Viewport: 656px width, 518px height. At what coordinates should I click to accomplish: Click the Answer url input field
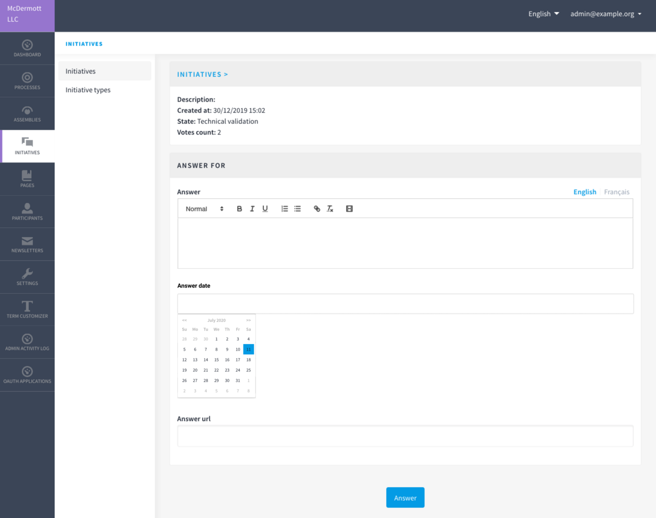[405, 436]
